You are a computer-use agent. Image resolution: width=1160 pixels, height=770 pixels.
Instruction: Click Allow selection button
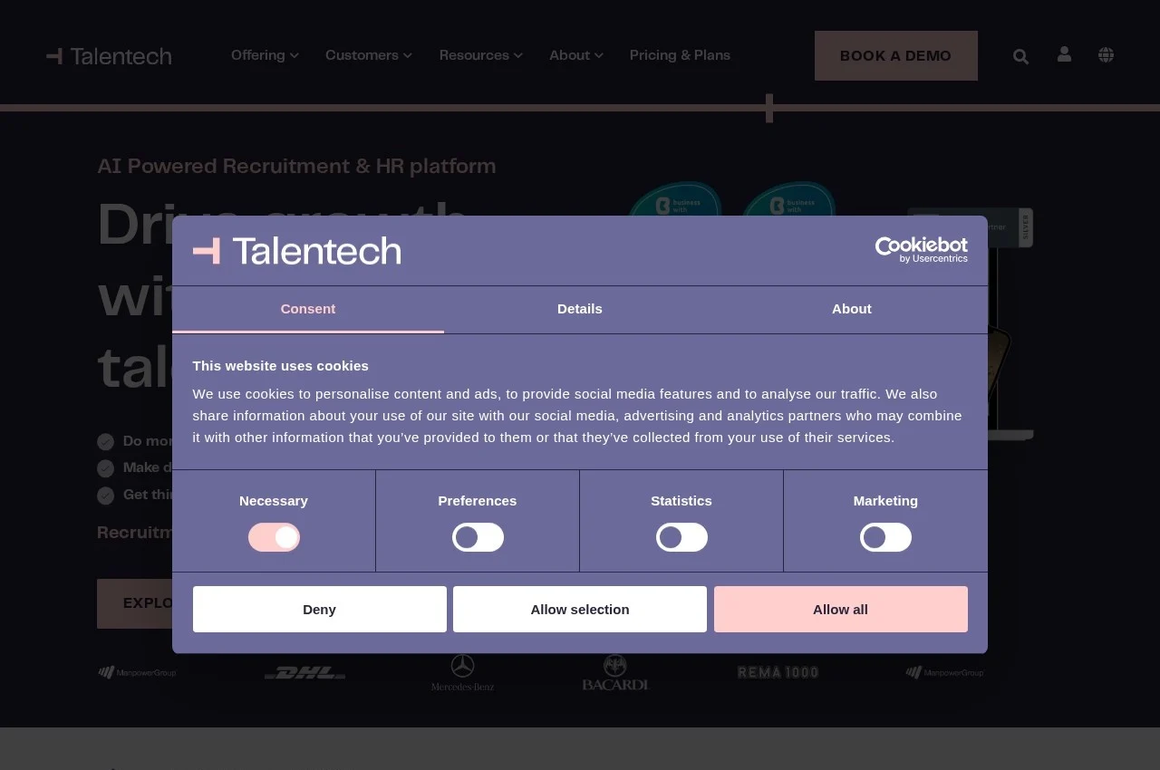580,609
